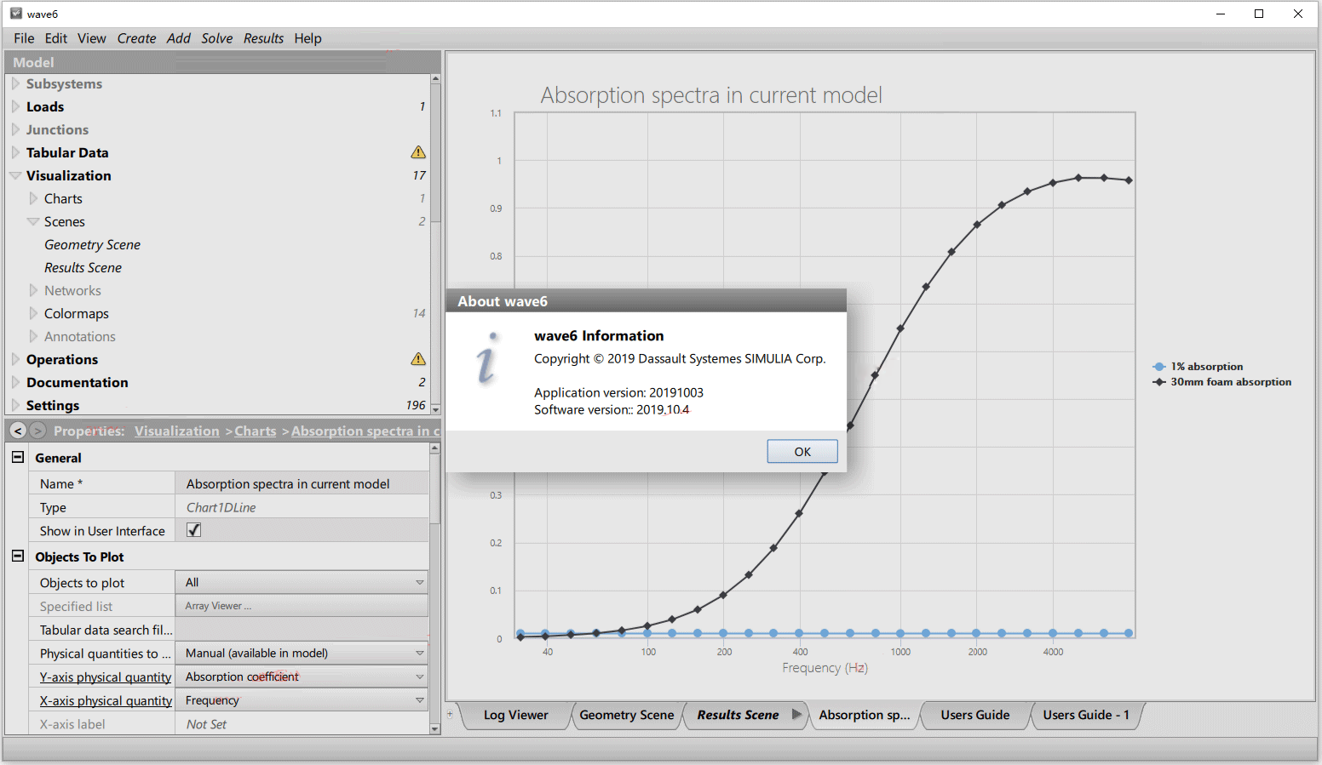Click the properties back navigation arrow
The width and height of the screenshot is (1322, 765).
(18, 431)
